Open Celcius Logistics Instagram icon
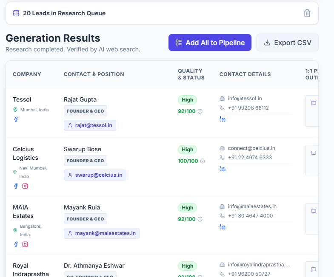The image size is (334, 277). pyautogui.click(x=25, y=186)
